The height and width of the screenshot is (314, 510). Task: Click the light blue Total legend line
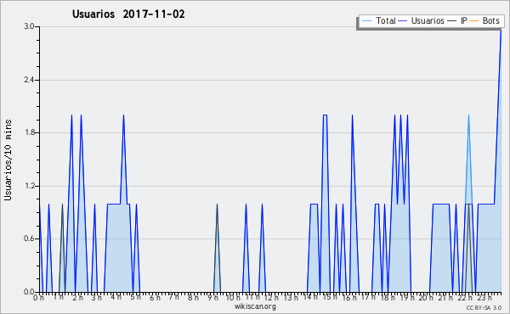click(x=366, y=21)
